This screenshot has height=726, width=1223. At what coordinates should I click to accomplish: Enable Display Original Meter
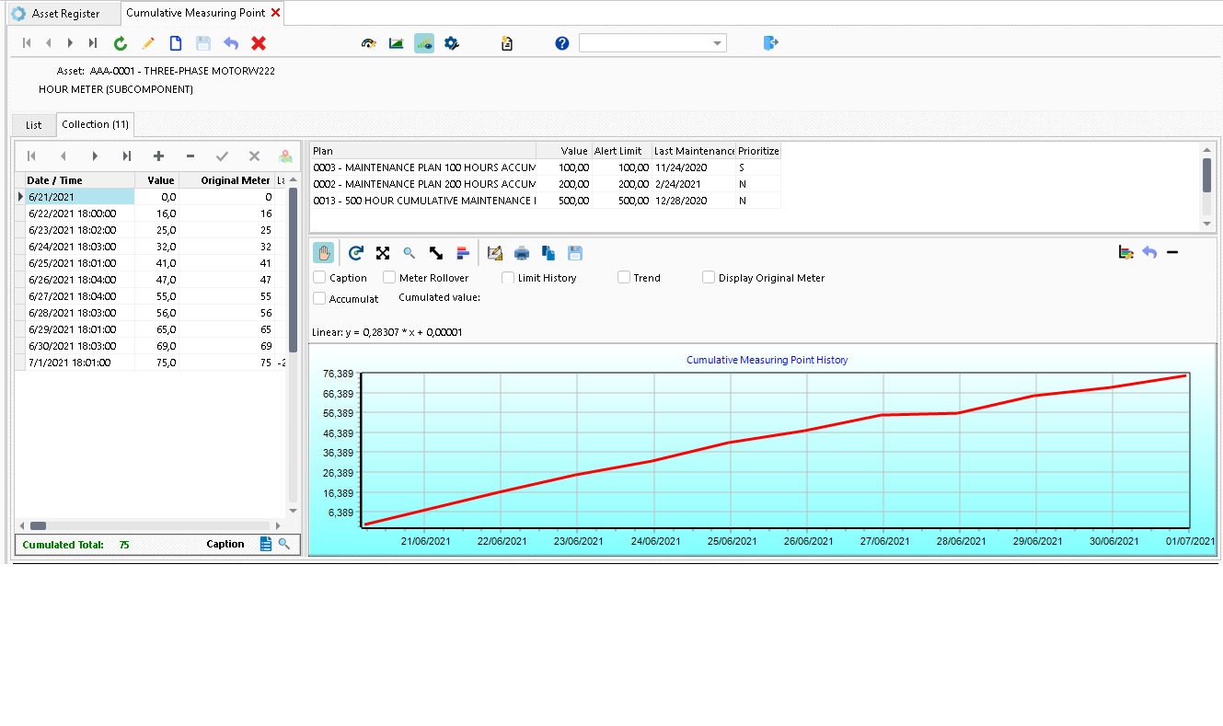(708, 277)
